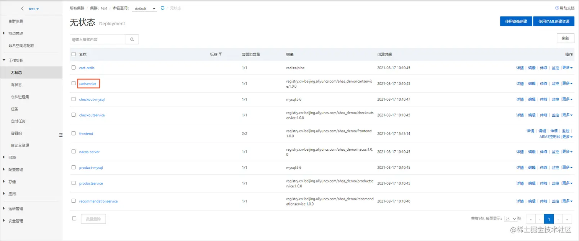Open 更多 dropdown for frontend row
579x241 pixels.
coord(568,137)
